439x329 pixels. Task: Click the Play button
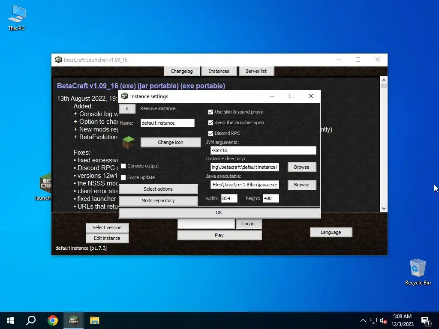click(219, 235)
